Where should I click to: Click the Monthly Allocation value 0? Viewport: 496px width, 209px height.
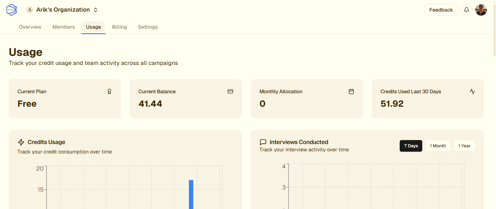(x=262, y=104)
